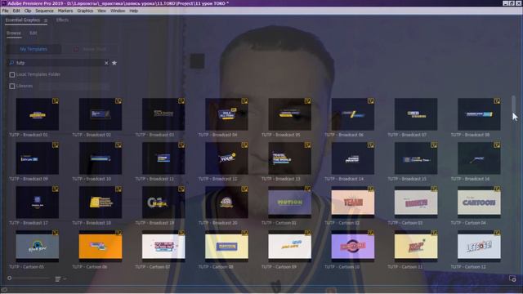The height and width of the screenshot is (294, 523).
Task: Open the File menu
Action: (x=5, y=11)
